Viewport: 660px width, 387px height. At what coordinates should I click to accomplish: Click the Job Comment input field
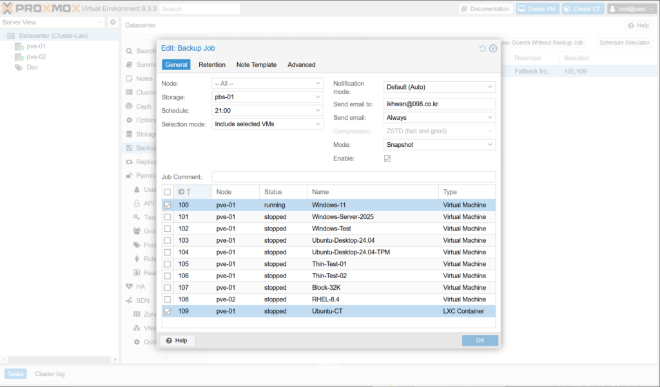tap(353, 176)
